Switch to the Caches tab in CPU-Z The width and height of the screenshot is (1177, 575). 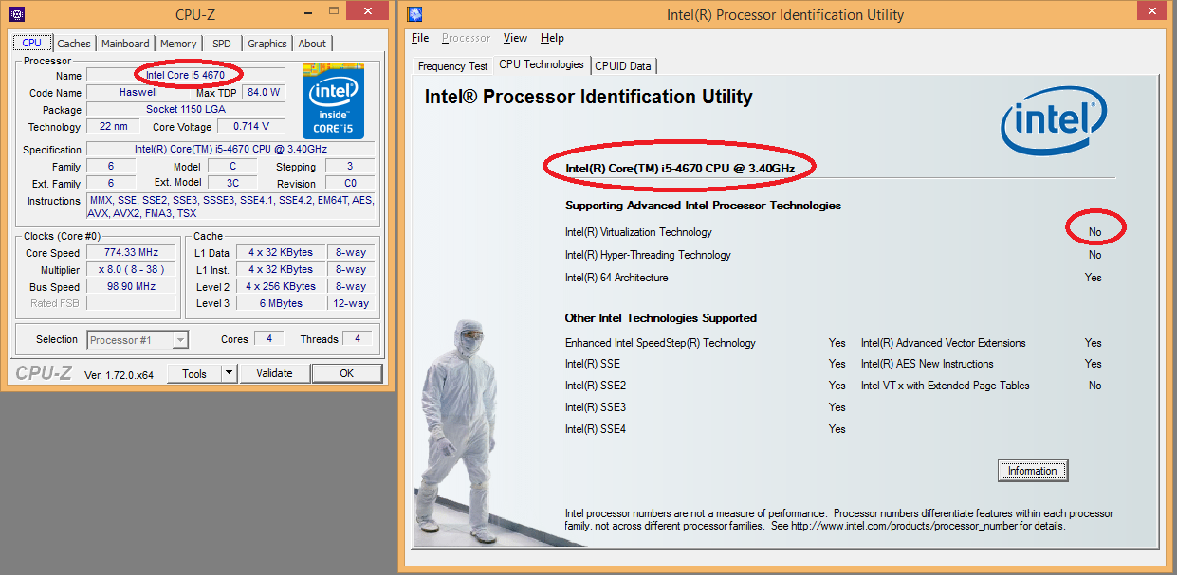(x=74, y=44)
